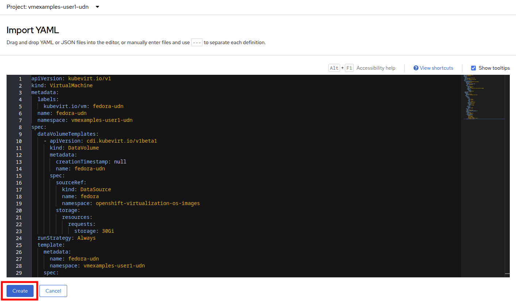Viewport: 516px width, 301px height.
Task: Place cursor on runStrategy: Always line
Action: 66,238
